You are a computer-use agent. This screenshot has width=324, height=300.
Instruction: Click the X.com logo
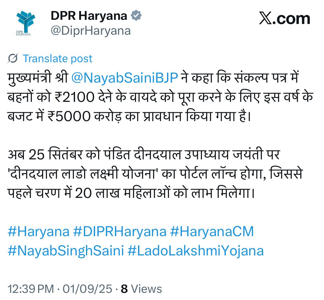284,19
